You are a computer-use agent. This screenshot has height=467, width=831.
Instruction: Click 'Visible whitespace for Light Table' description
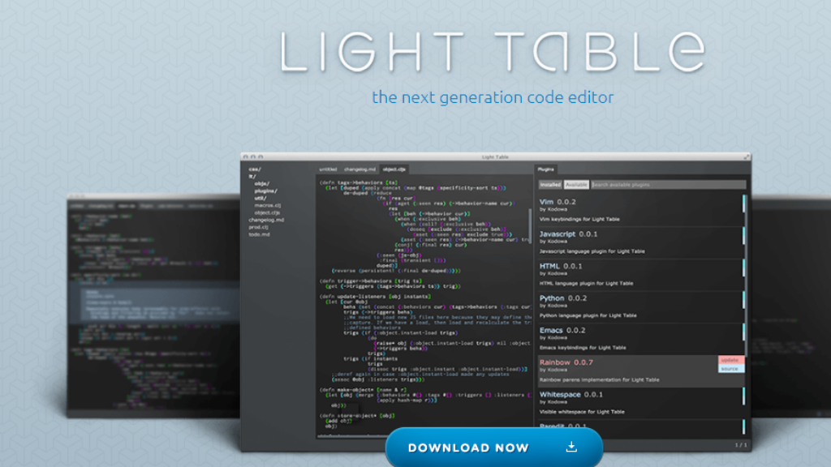click(582, 412)
